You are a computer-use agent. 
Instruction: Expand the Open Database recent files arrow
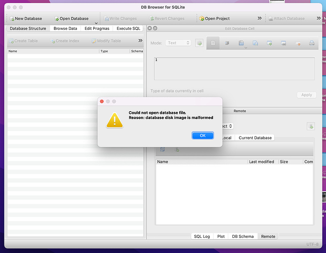[x=96, y=23]
